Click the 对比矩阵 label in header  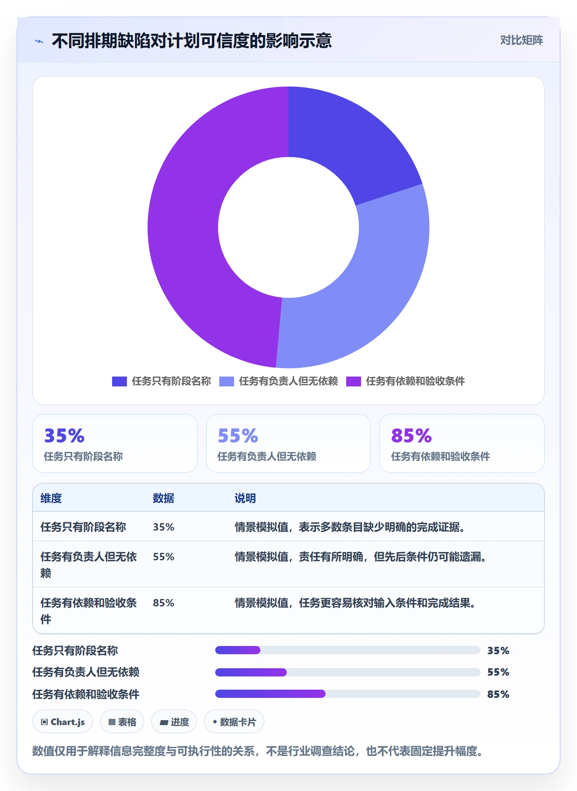(521, 40)
